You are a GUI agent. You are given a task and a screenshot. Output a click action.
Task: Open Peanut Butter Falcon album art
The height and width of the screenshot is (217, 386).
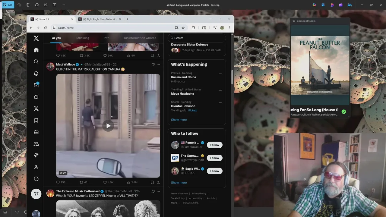pyautogui.click(x=320, y=65)
